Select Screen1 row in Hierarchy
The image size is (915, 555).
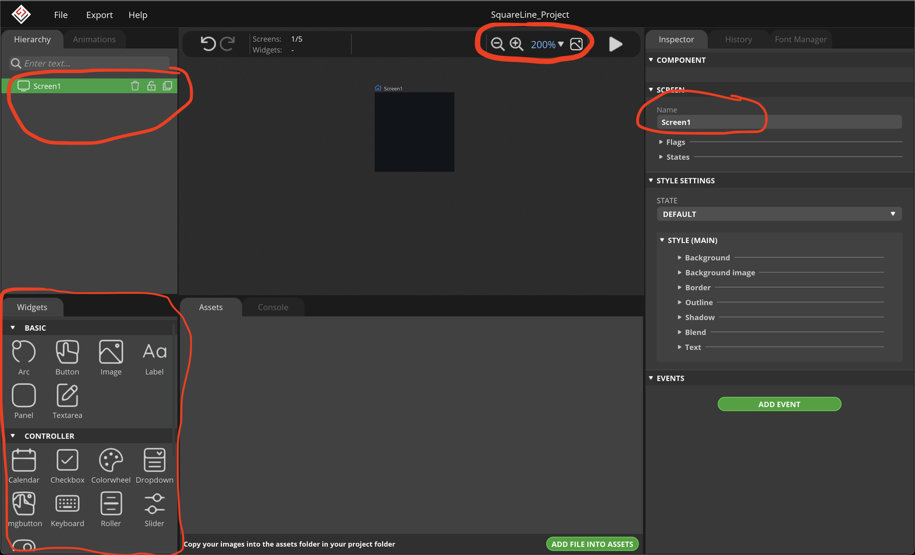(90, 86)
